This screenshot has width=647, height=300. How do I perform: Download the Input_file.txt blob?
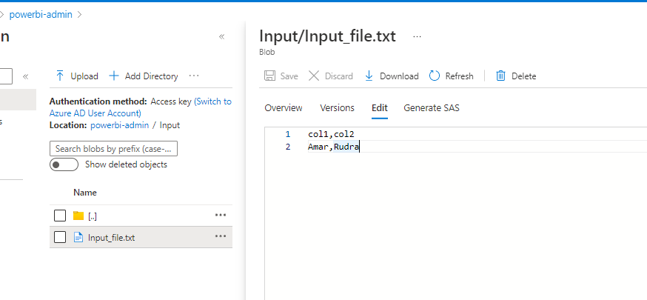[x=392, y=76]
